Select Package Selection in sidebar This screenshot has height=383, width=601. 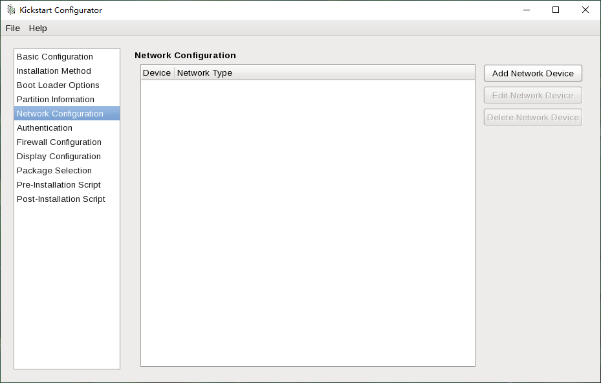point(67,170)
